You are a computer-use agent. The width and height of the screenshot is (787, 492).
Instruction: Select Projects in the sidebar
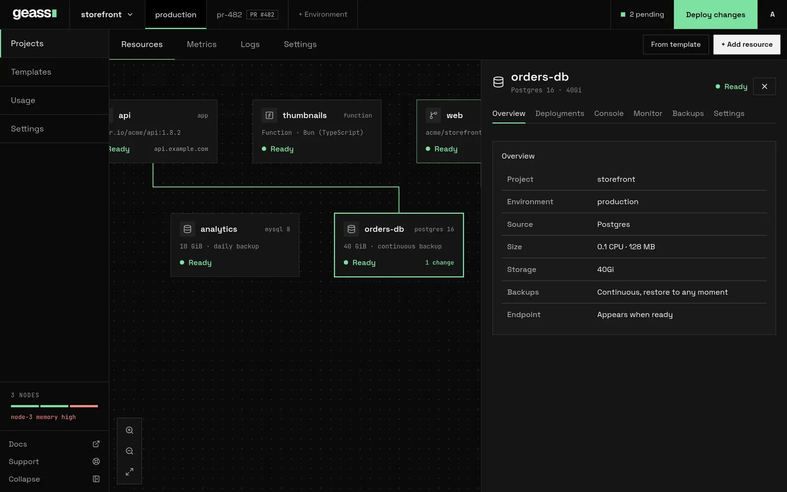[54, 44]
